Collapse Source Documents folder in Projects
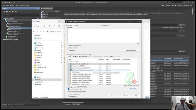The image size is (196, 110). [x=5, y=22]
